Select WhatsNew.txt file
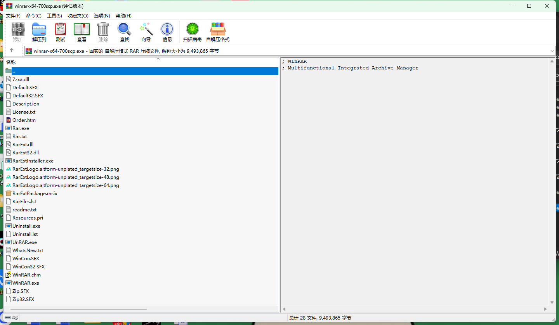This screenshot has width=559, height=325. click(28, 250)
